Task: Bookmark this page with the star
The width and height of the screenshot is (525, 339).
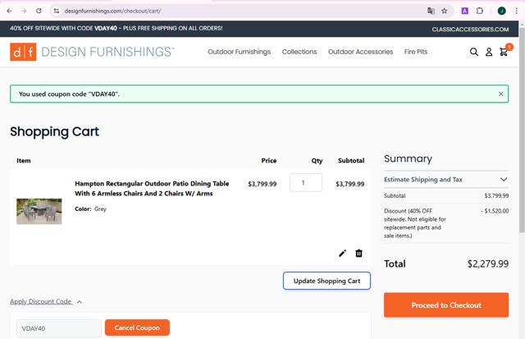Action: pos(445,11)
